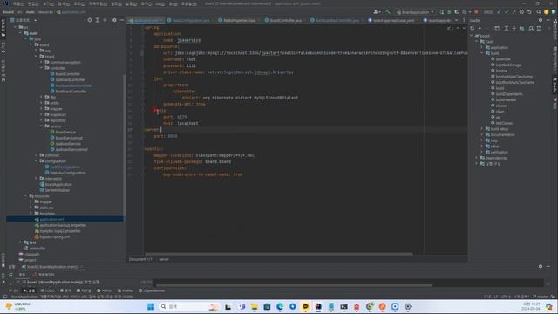
Task: Place cursor on the server line
Action: [x=306, y=130]
